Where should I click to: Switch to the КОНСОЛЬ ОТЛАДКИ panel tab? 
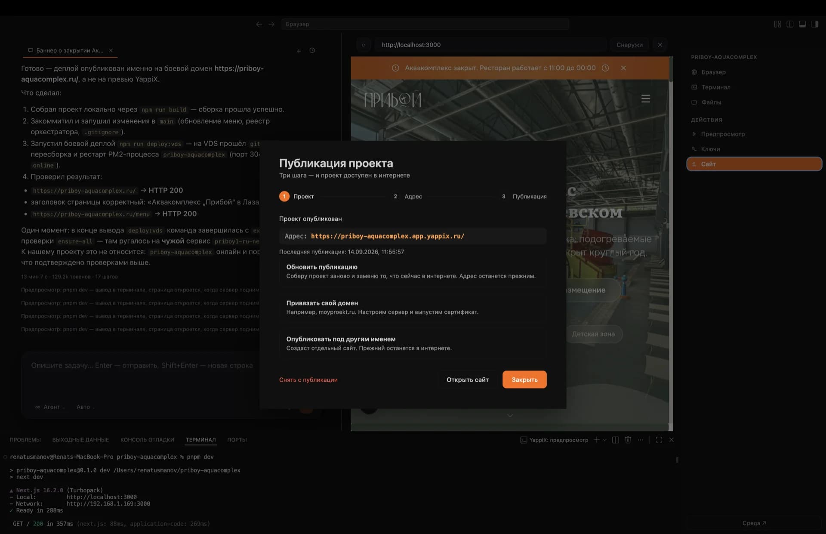click(147, 440)
